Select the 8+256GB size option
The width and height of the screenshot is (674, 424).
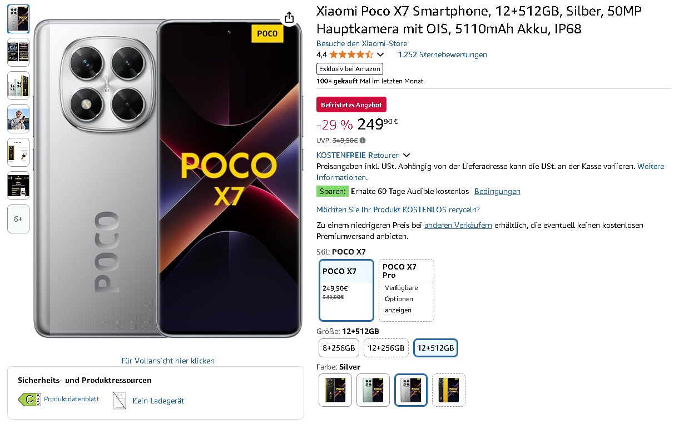pyautogui.click(x=339, y=348)
